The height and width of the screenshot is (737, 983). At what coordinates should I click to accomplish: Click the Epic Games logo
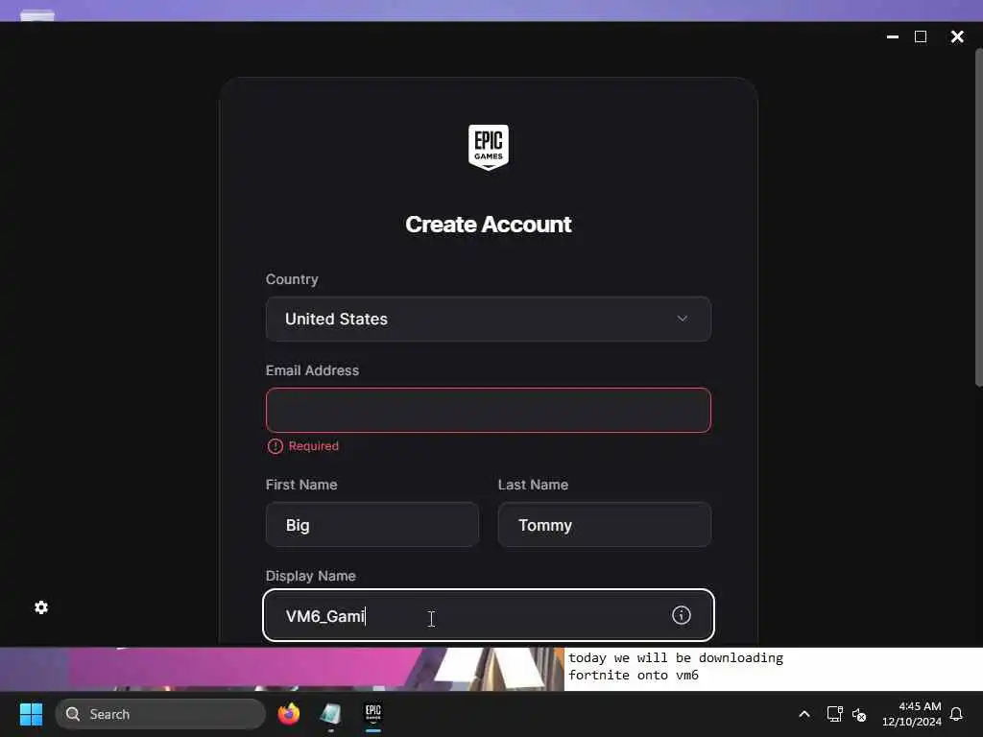[489, 147]
